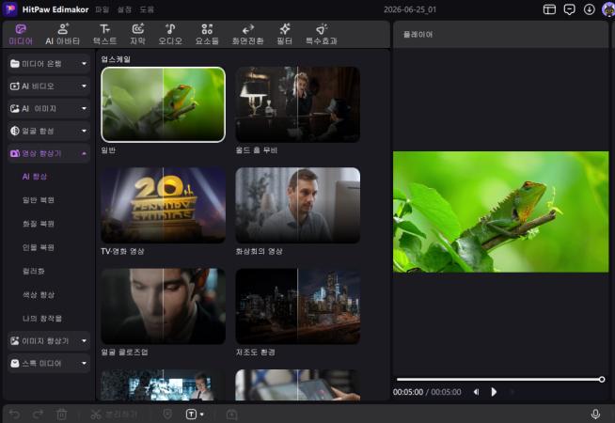Click the trash delete icon
The image size is (615, 423).
61,414
